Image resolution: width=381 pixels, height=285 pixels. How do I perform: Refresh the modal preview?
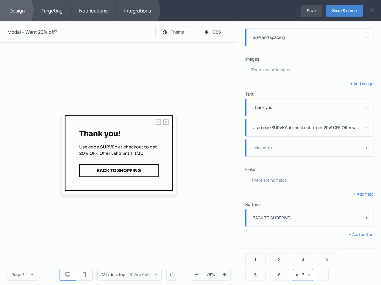pos(172,275)
